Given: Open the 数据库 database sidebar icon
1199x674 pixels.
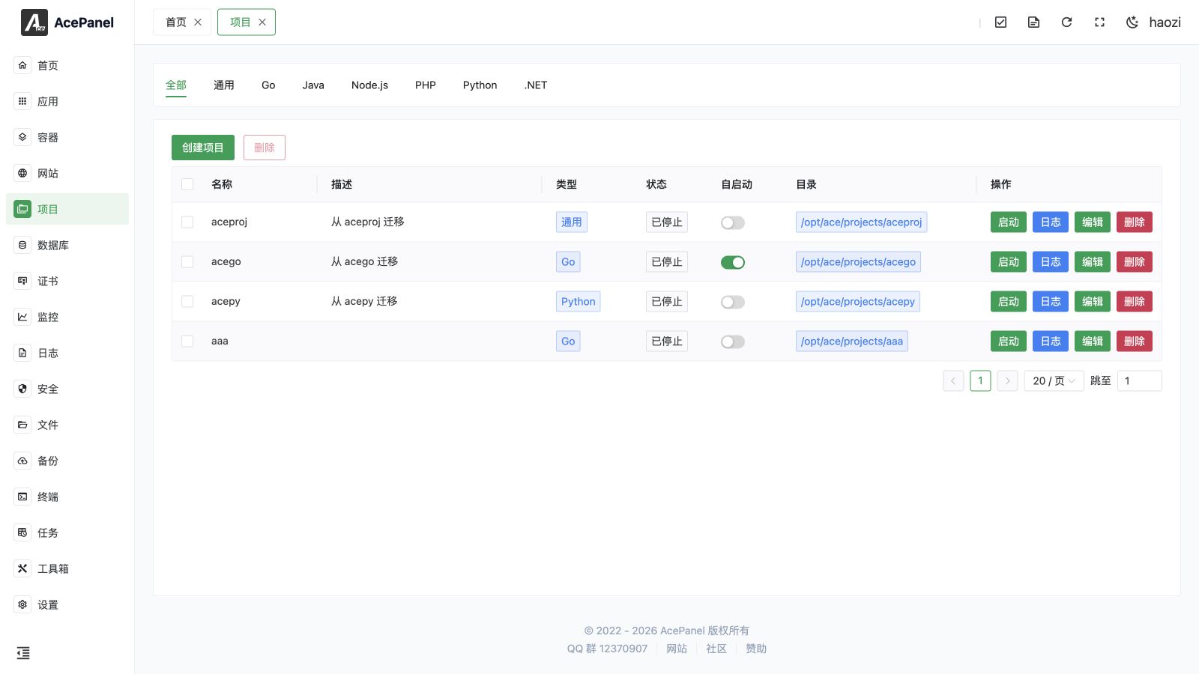Looking at the screenshot, I should point(22,245).
